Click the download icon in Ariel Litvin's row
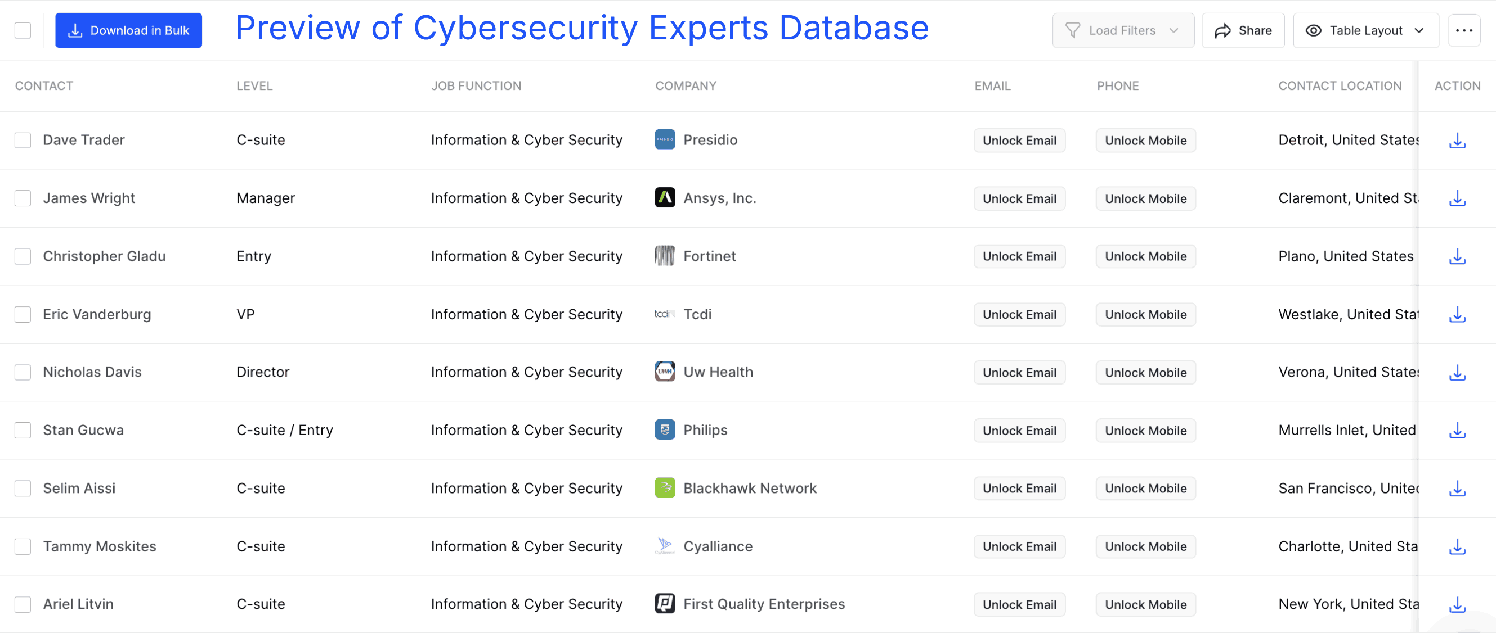This screenshot has height=633, width=1496. [1457, 604]
